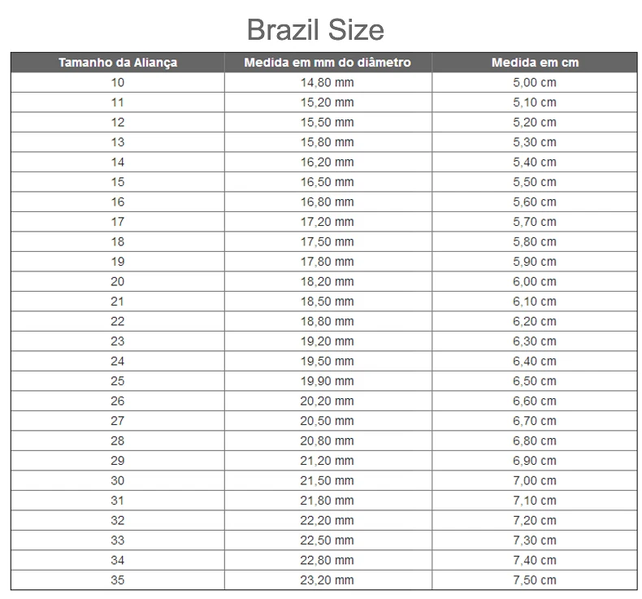Image resolution: width=642 pixels, height=599 pixels.
Task: Click the 6,30 cm value
Action: click(x=535, y=341)
